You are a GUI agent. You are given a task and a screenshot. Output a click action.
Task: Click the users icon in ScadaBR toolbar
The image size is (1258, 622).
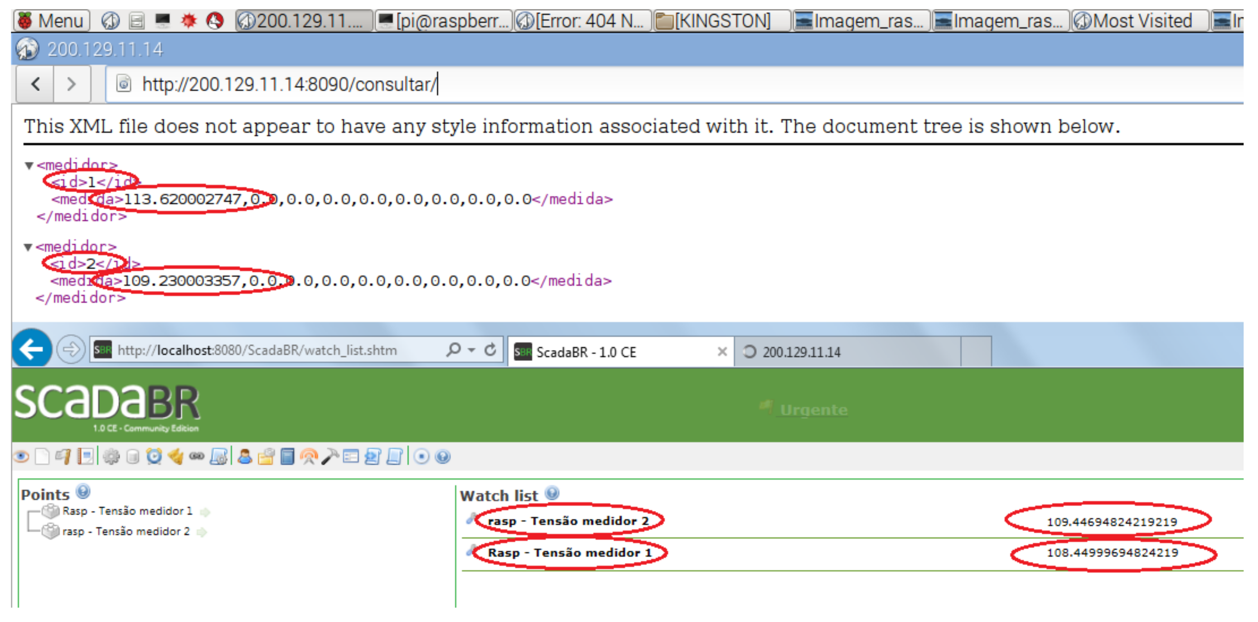[x=245, y=457]
